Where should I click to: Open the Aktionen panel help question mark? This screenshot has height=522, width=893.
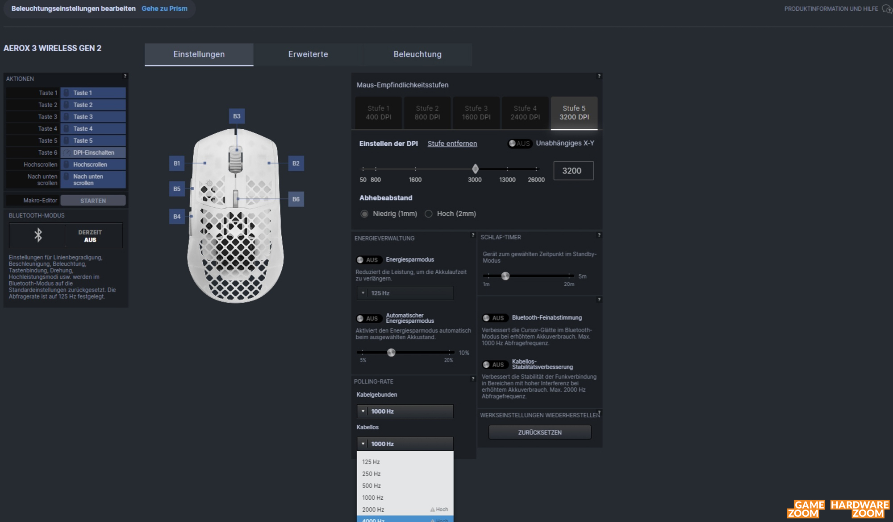coord(125,76)
